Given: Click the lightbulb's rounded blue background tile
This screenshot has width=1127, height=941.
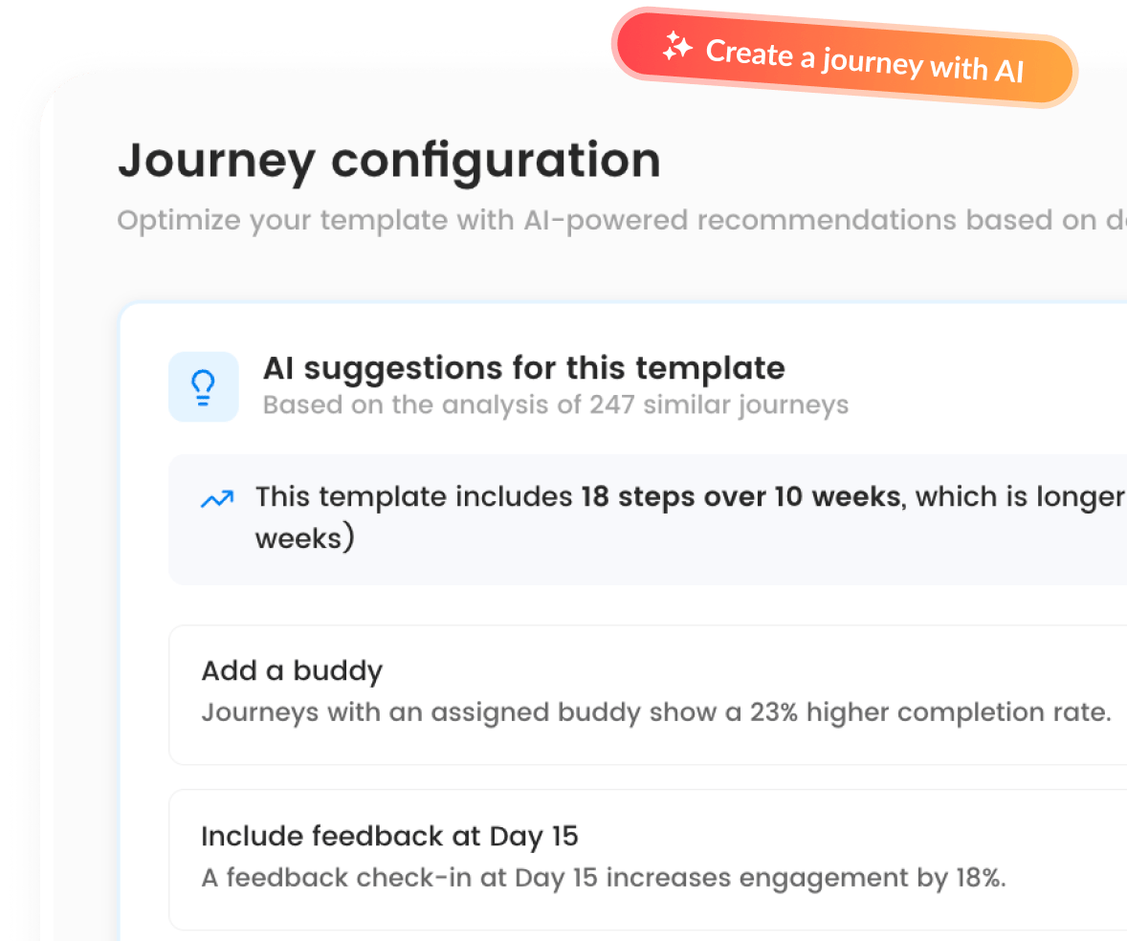Looking at the screenshot, I should [204, 386].
